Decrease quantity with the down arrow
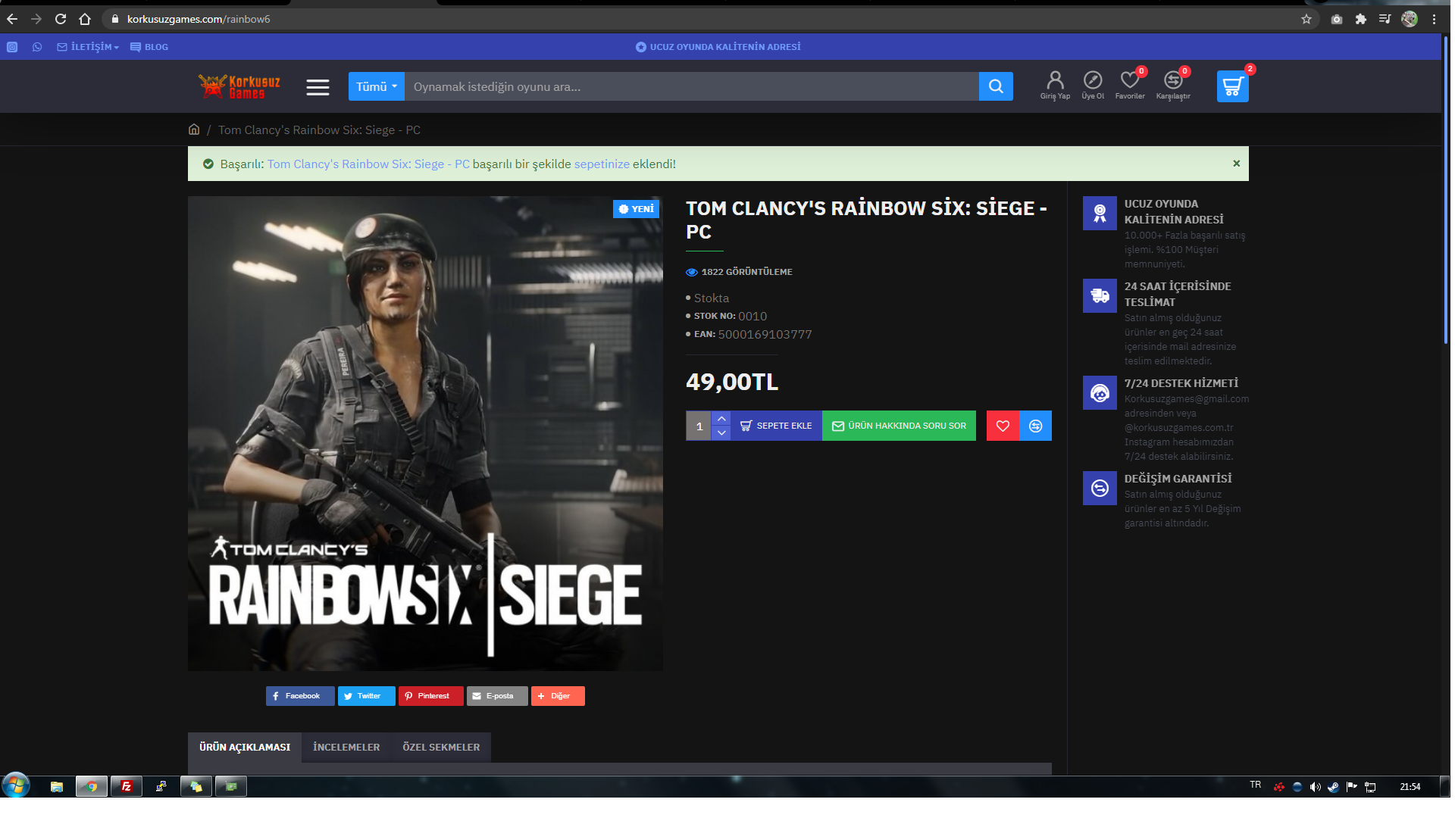The width and height of the screenshot is (1455, 818). (x=721, y=433)
